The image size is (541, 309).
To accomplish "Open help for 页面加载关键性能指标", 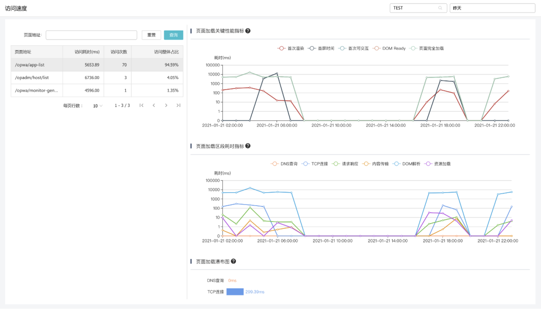I will [x=248, y=30].
